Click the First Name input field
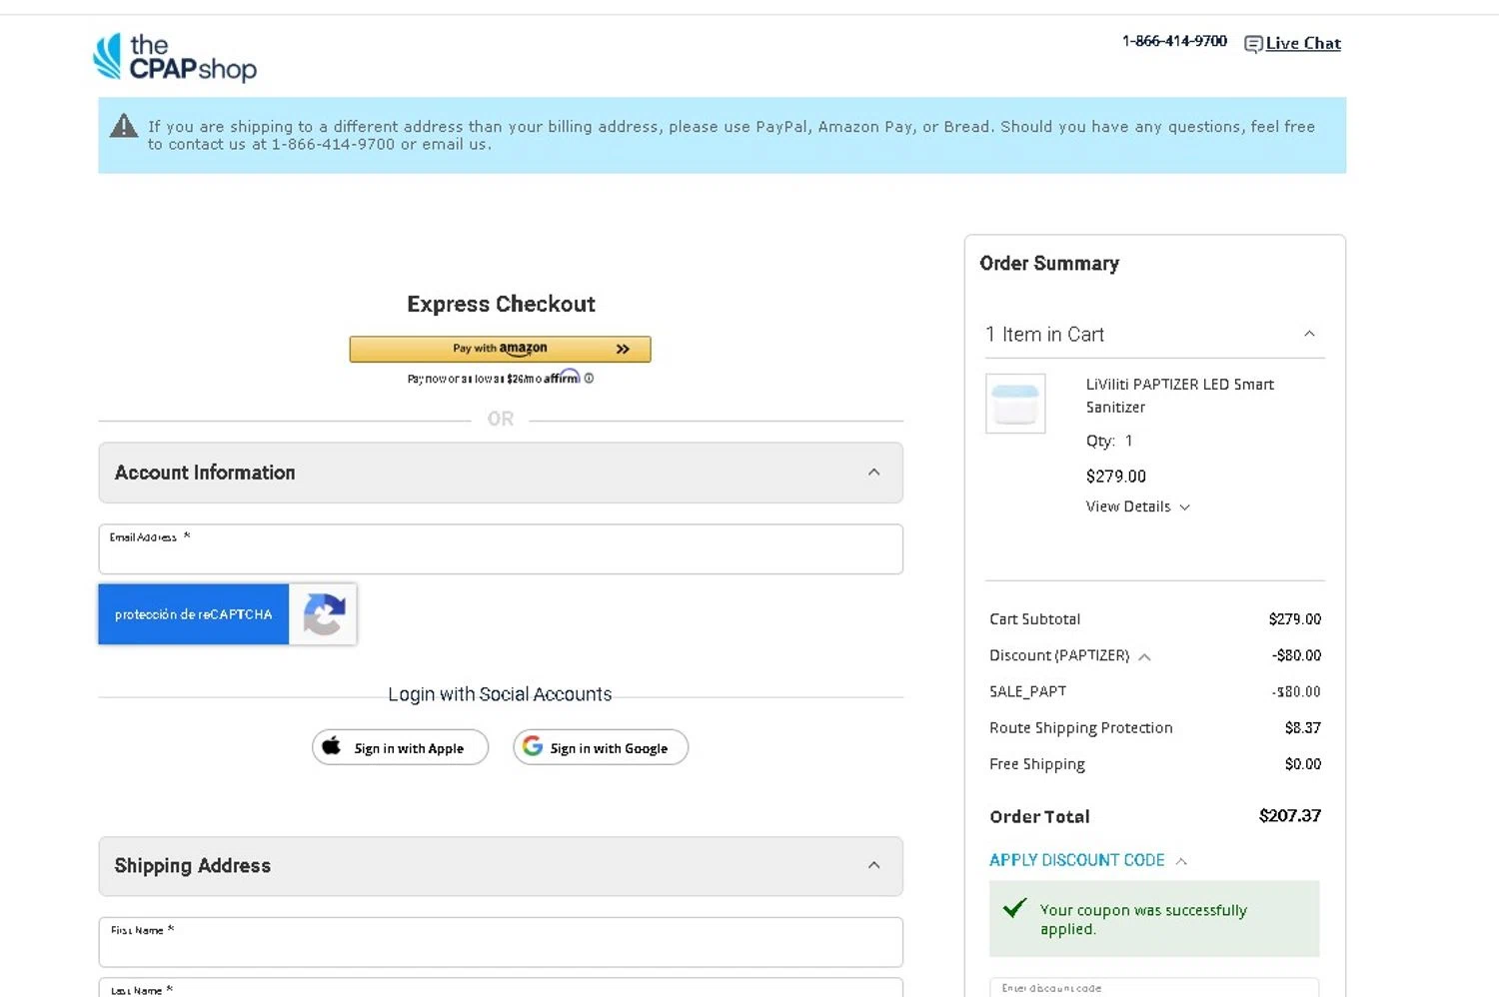 [x=501, y=942]
